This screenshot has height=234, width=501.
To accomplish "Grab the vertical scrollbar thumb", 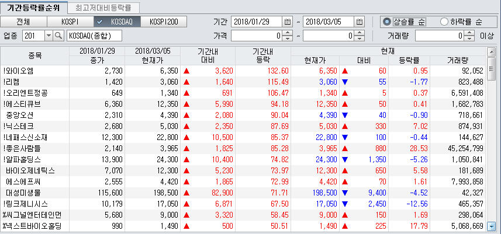I will click(x=490, y=68).
